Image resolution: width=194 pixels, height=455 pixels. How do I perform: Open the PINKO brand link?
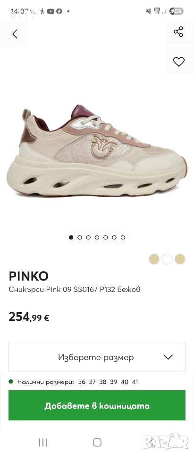point(29,276)
